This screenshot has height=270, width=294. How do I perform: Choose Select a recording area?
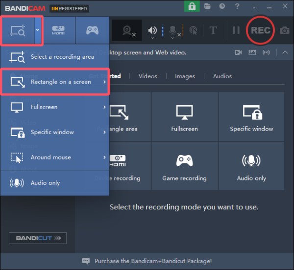coord(54,57)
